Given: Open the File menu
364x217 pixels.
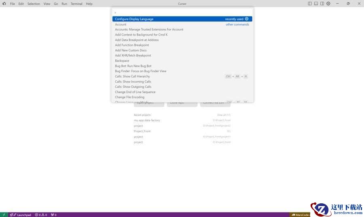Looking at the screenshot, I should coord(13,4).
